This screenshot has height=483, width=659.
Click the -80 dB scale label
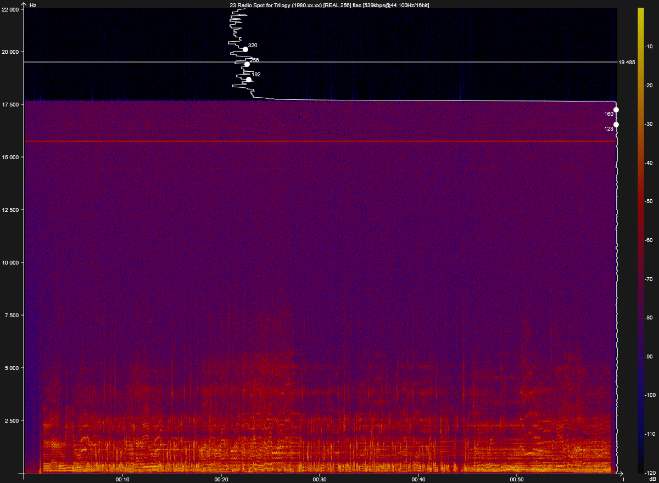(649, 317)
